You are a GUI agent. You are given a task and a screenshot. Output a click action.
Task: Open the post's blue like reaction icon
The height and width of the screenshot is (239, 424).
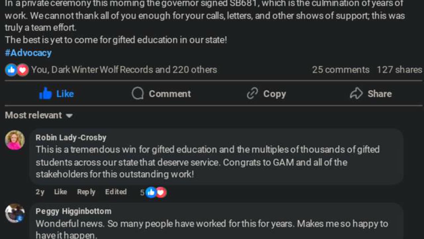[11, 70]
